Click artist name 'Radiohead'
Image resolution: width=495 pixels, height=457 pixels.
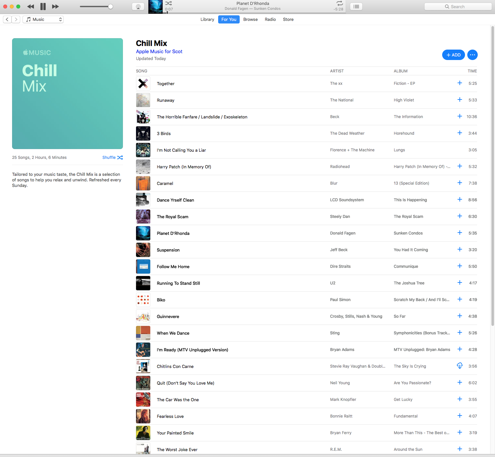click(x=340, y=167)
